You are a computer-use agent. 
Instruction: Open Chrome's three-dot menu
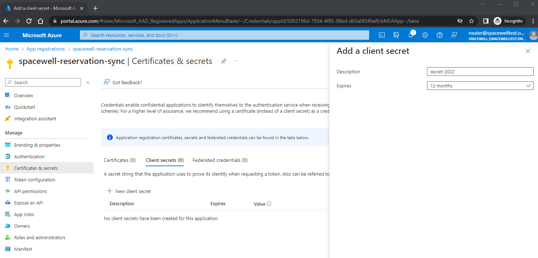(x=533, y=21)
